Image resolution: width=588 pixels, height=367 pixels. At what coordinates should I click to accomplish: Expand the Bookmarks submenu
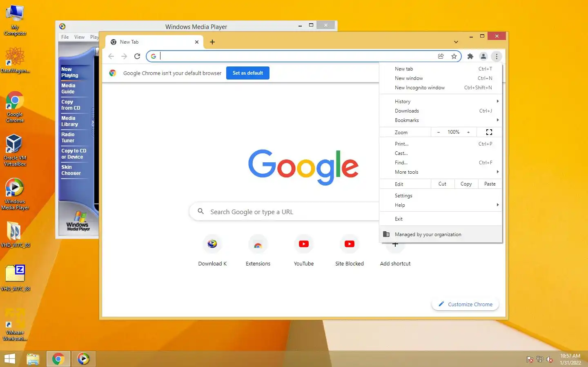pyautogui.click(x=441, y=120)
